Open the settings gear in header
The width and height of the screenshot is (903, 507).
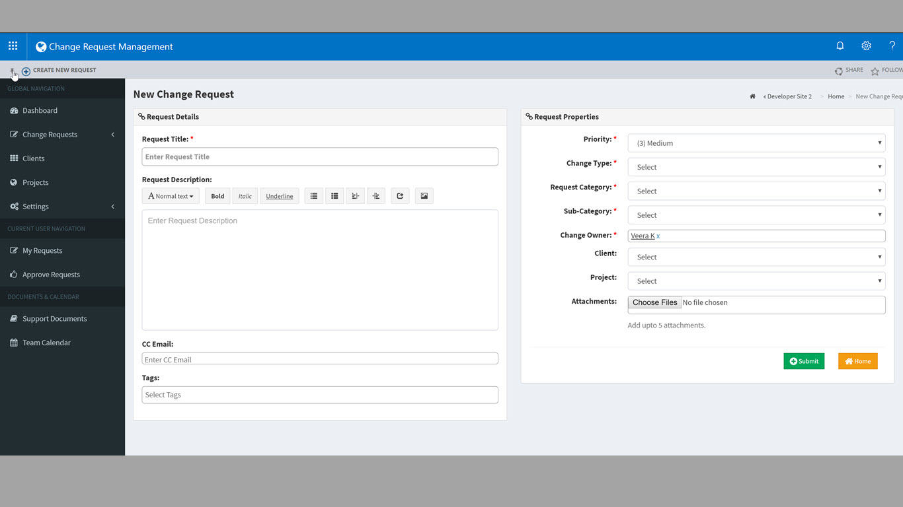click(x=866, y=46)
